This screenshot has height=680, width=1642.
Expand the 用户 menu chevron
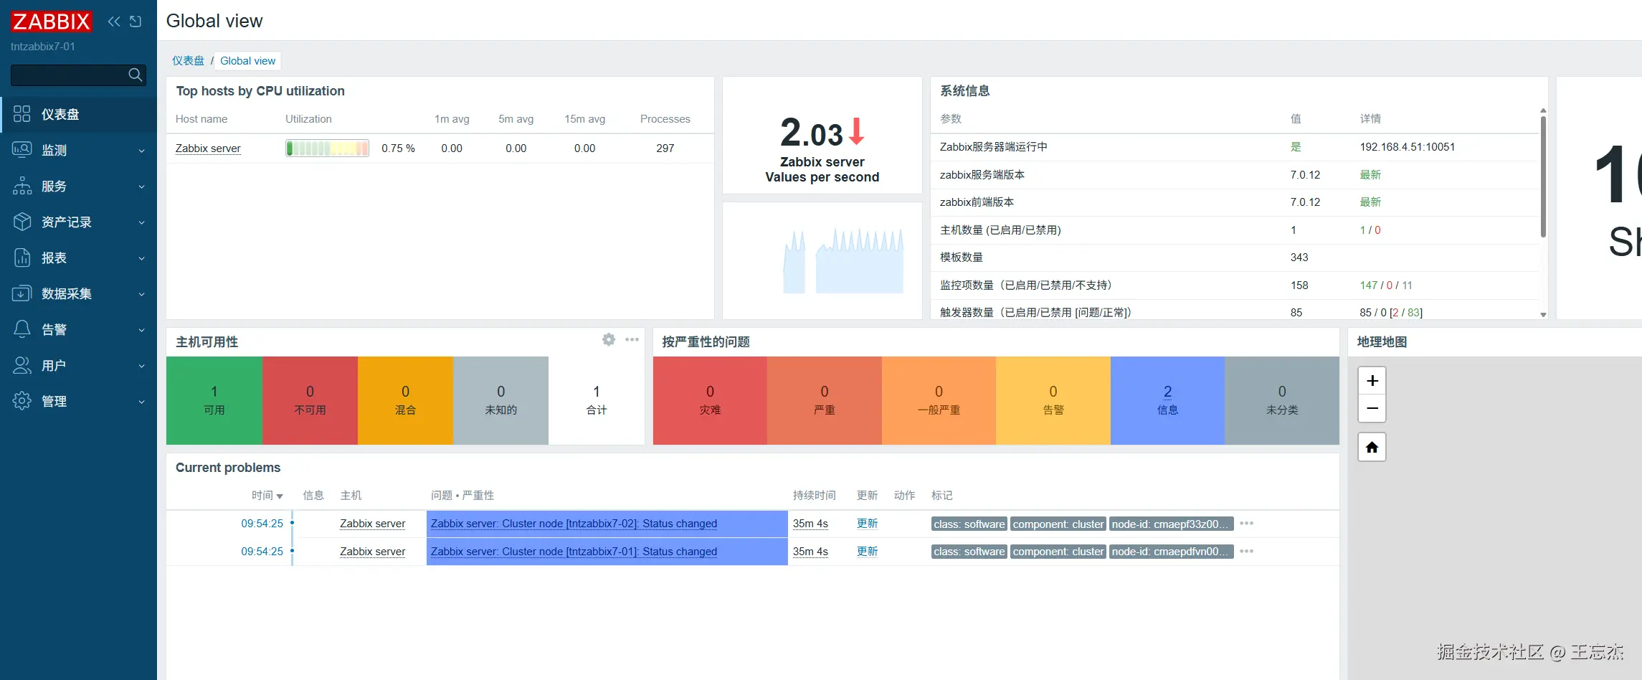[141, 366]
